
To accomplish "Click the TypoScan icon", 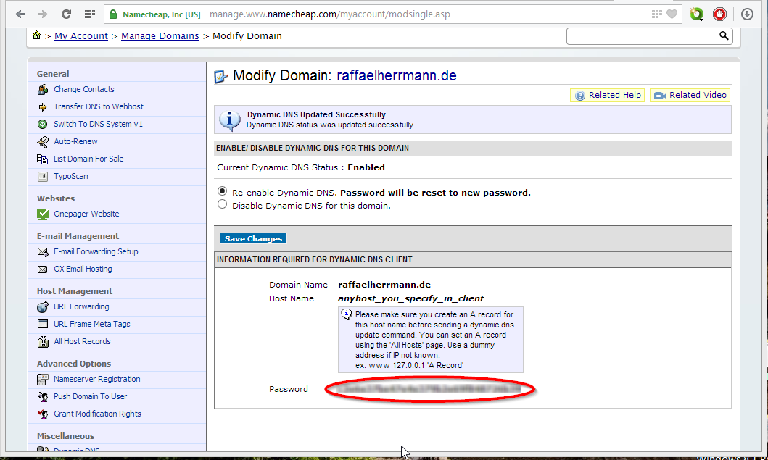I will [x=43, y=176].
